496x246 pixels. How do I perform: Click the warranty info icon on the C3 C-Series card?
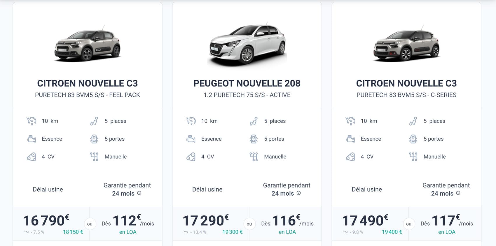458,193
